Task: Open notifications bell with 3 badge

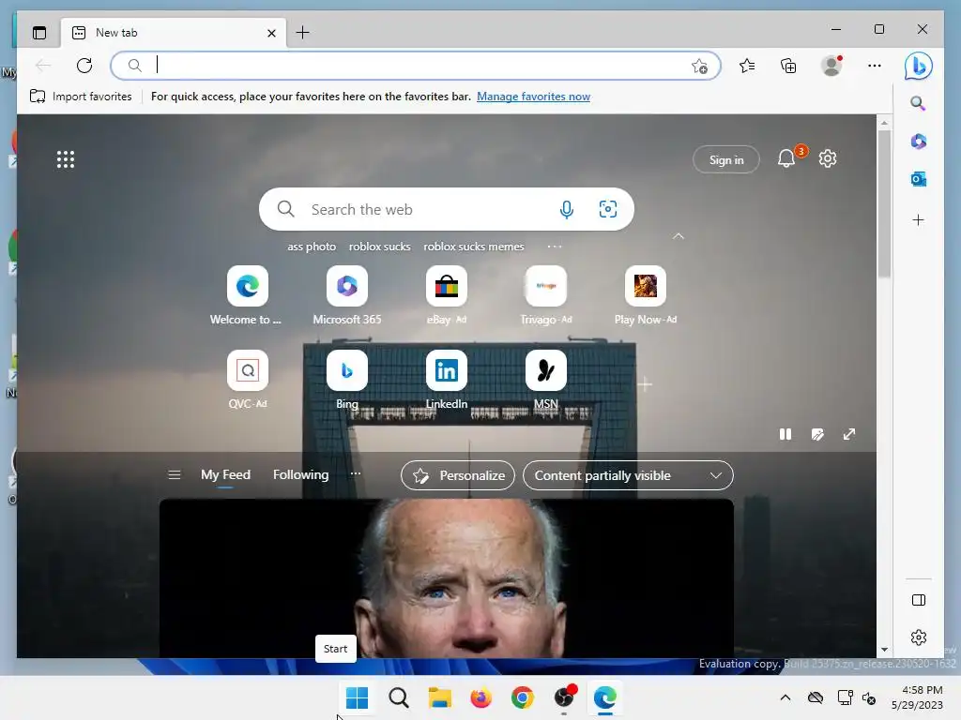Action: point(788,158)
